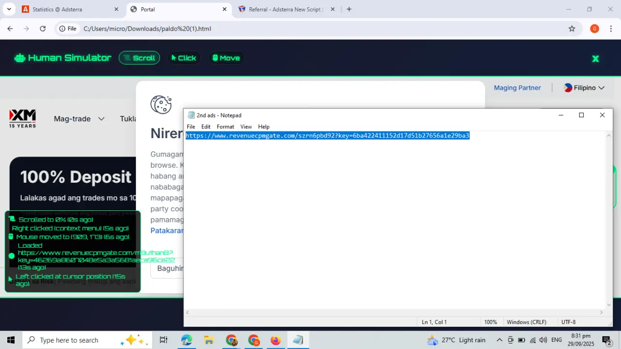The height and width of the screenshot is (349, 621).
Task: Expand the Filipino language dropdown
Action: point(584,88)
